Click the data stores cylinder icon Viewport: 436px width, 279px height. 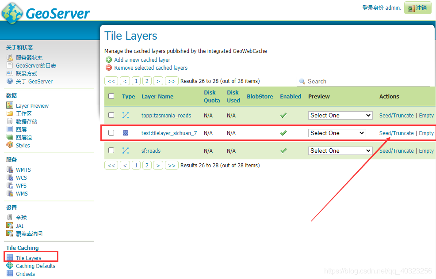coord(10,121)
